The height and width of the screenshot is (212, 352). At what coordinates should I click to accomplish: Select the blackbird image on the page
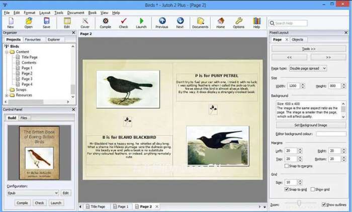point(128,89)
